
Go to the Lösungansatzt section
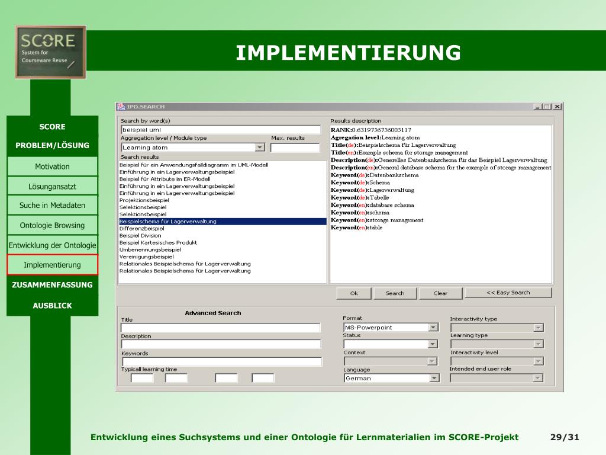point(52,187)
